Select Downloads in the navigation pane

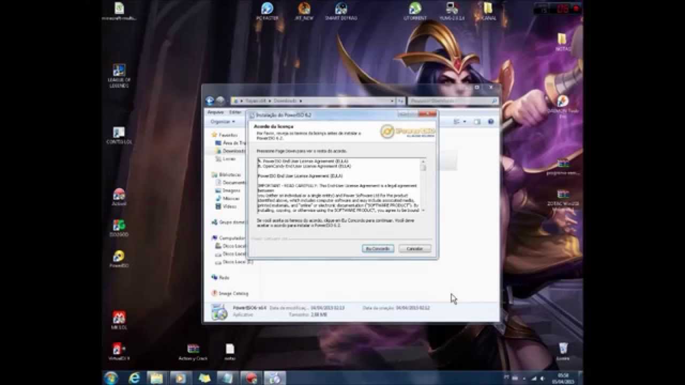[231, 151]
